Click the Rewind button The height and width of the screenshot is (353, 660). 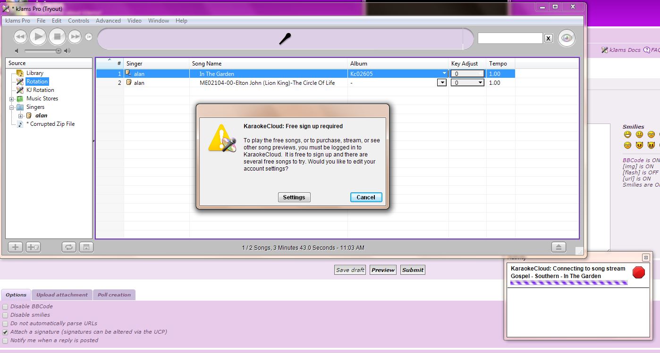tap(20, 36)
